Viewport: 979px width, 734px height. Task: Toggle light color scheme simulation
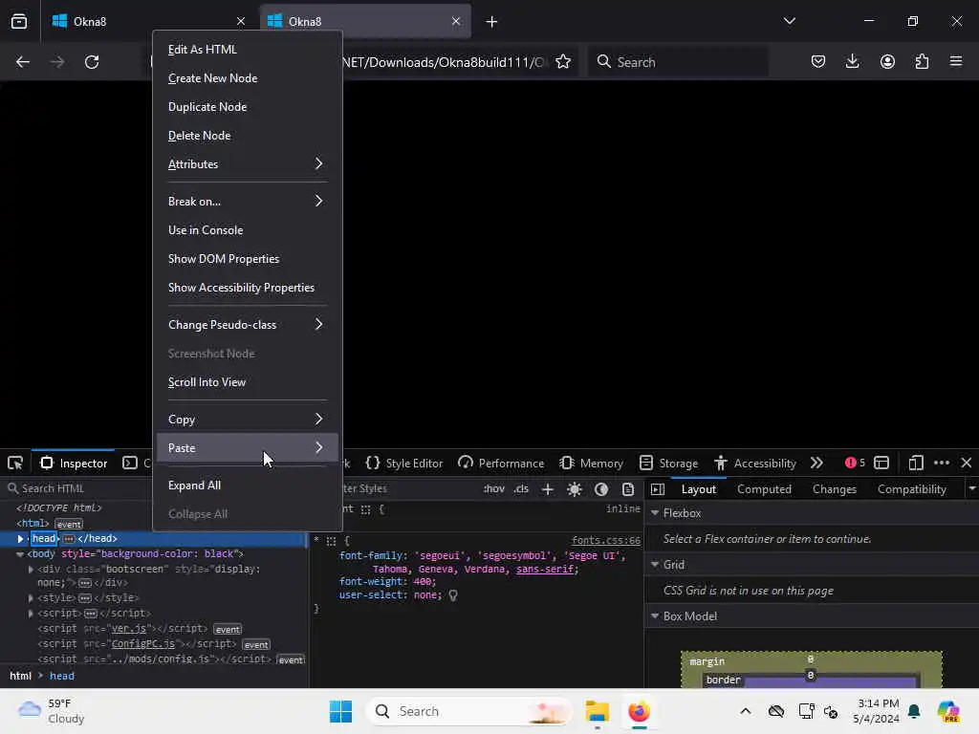tap(575, 489)
